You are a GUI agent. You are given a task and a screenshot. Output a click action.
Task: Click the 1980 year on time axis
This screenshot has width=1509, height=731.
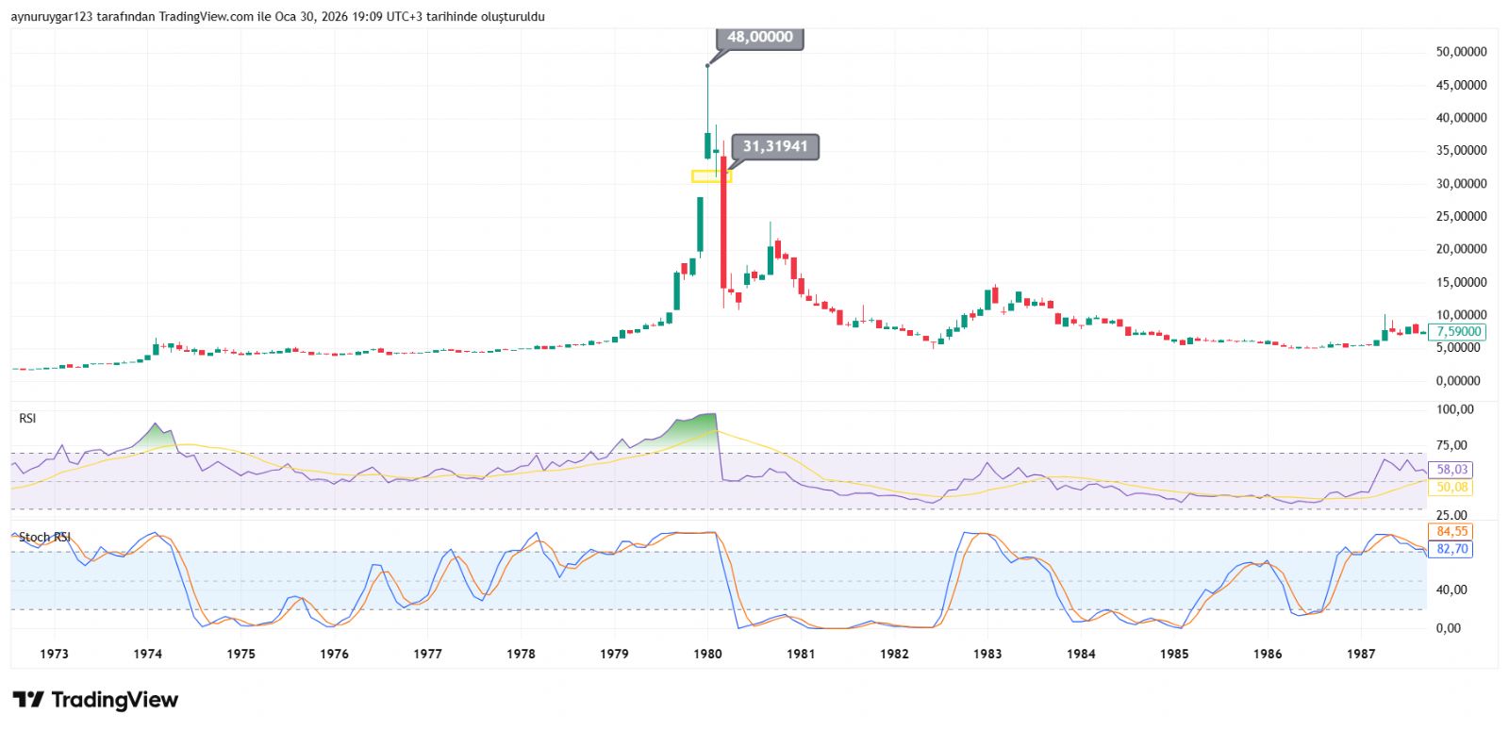(x=707, y=654)
